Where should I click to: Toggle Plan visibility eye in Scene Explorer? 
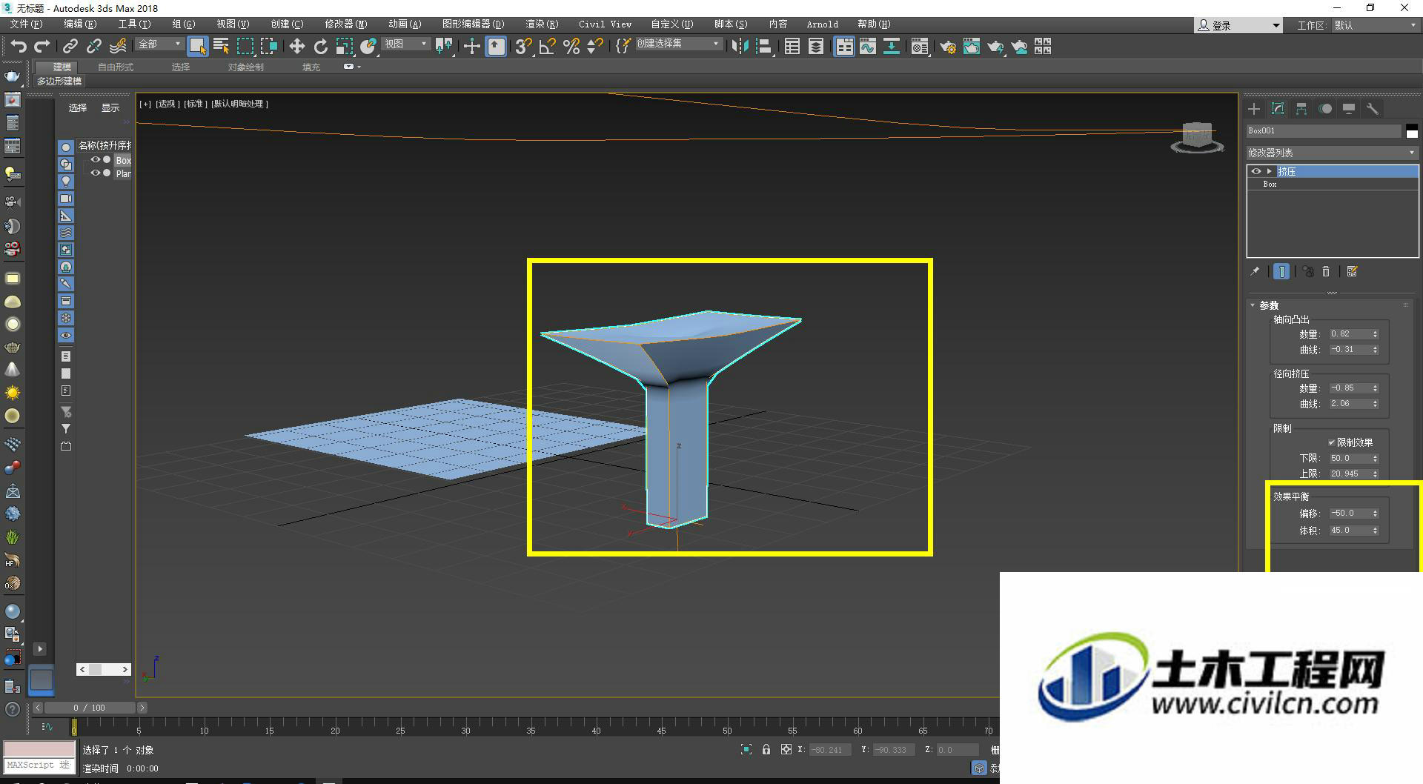96,173
